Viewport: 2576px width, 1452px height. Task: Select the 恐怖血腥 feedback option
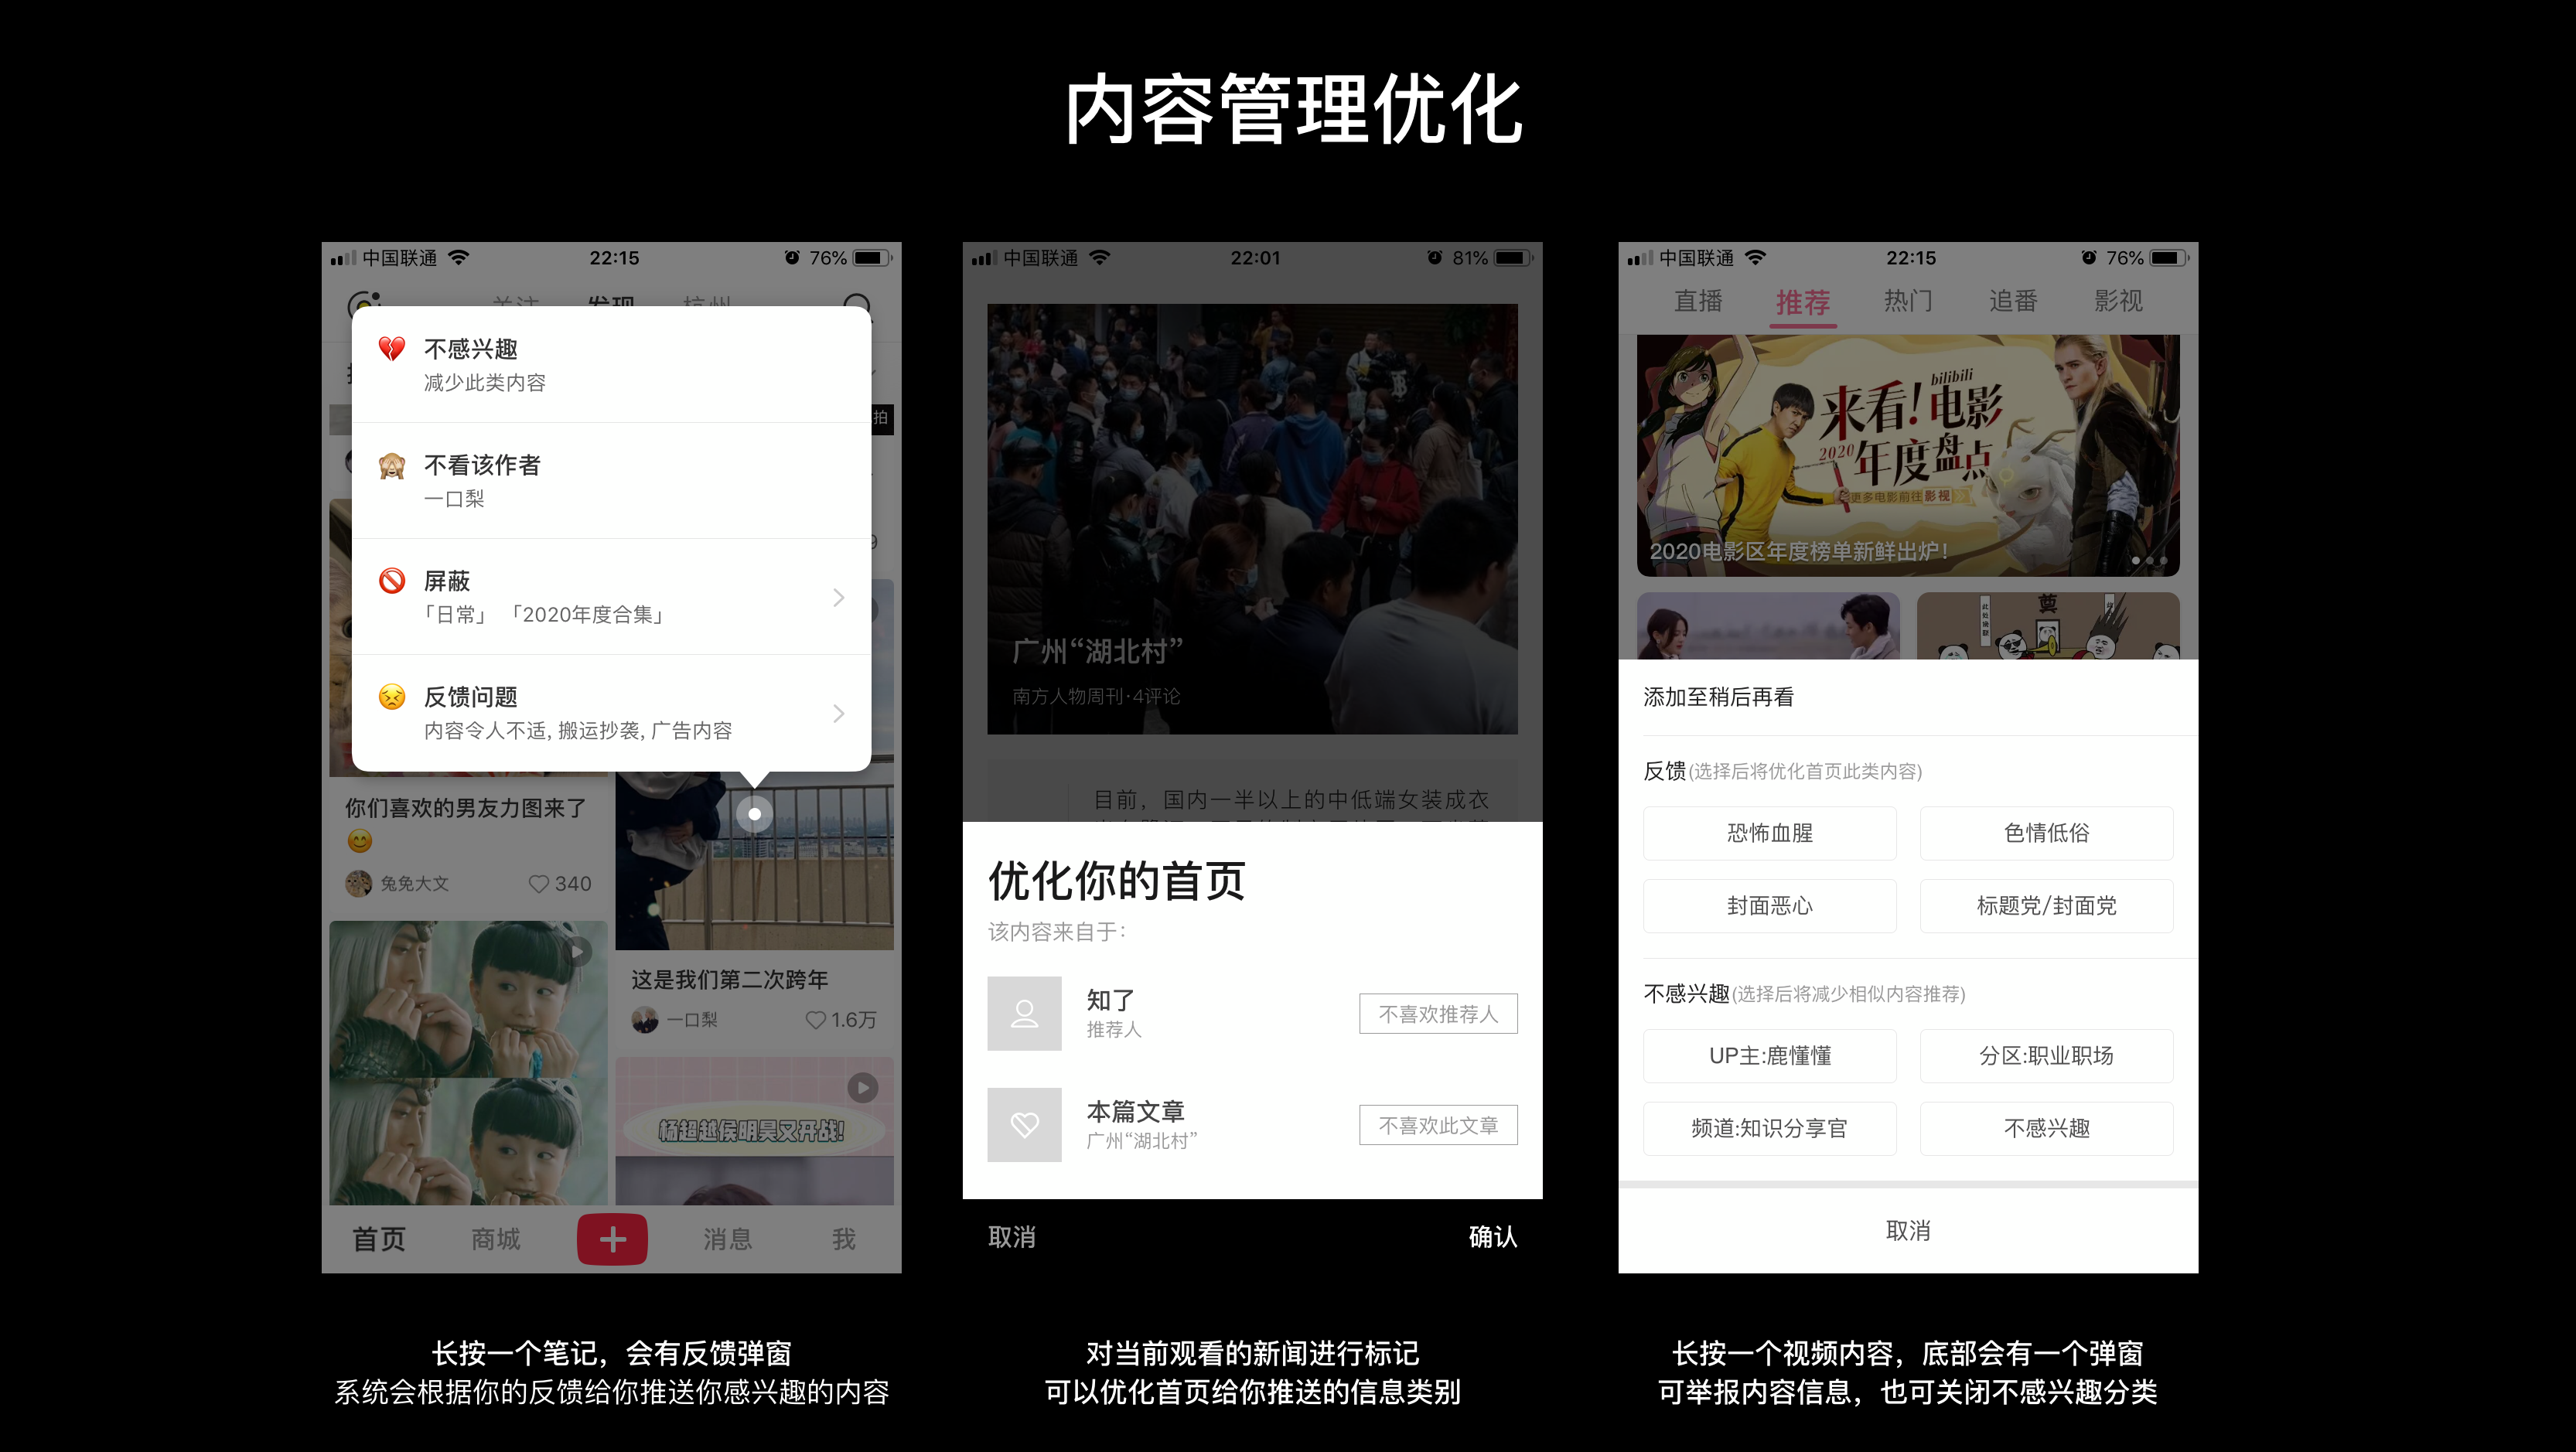tap(1769, 833)
